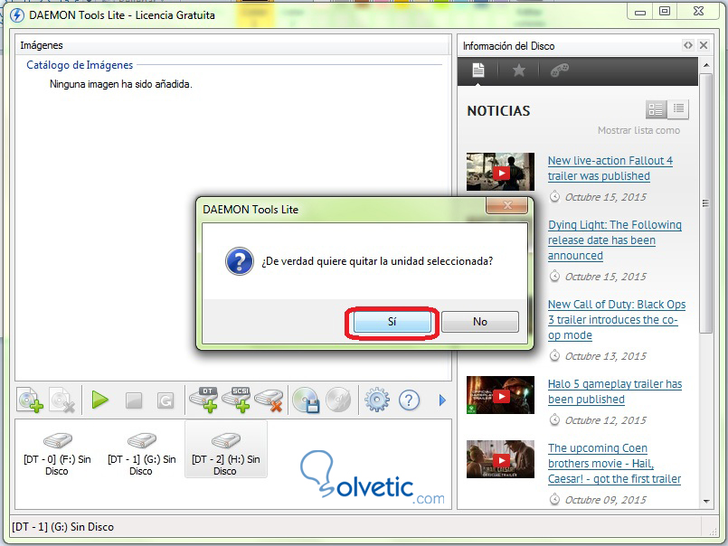Click the Burn image to disc icon
Viewport: 728px width, 546px height.
coord(338,400)
